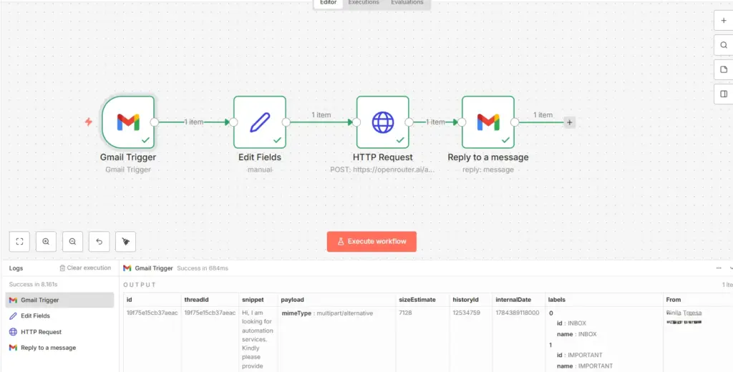
Task: Open the HTTP Request node
Action: pyautogui.click(x=382, y=122)
